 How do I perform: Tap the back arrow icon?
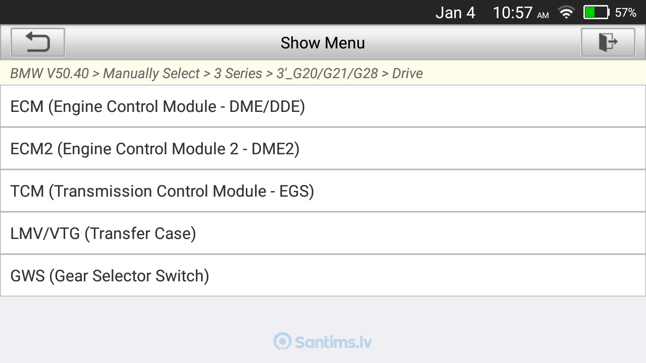pos(38,42)
